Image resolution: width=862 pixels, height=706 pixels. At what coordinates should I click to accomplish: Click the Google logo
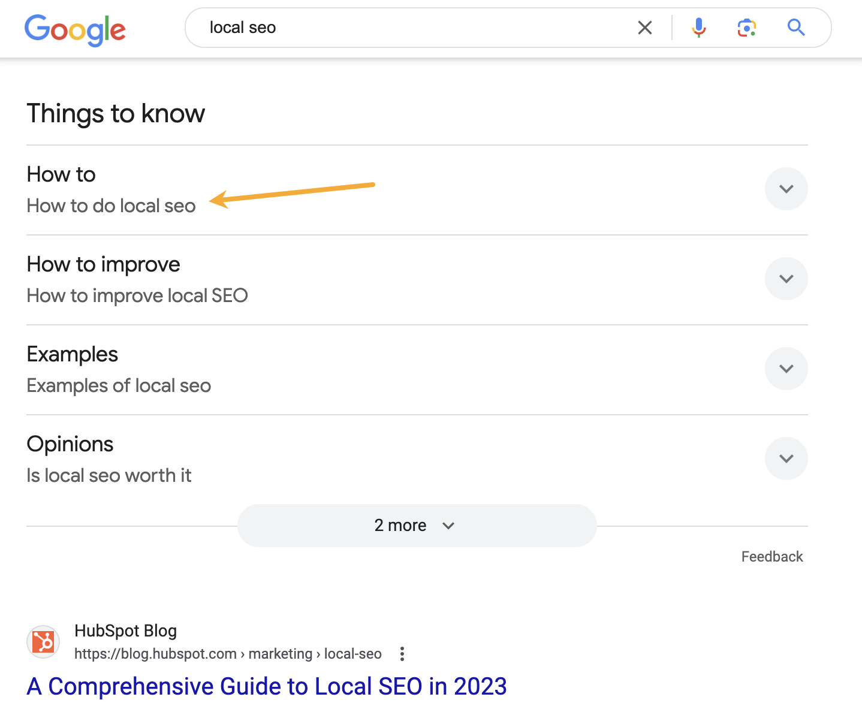(75, 30)
